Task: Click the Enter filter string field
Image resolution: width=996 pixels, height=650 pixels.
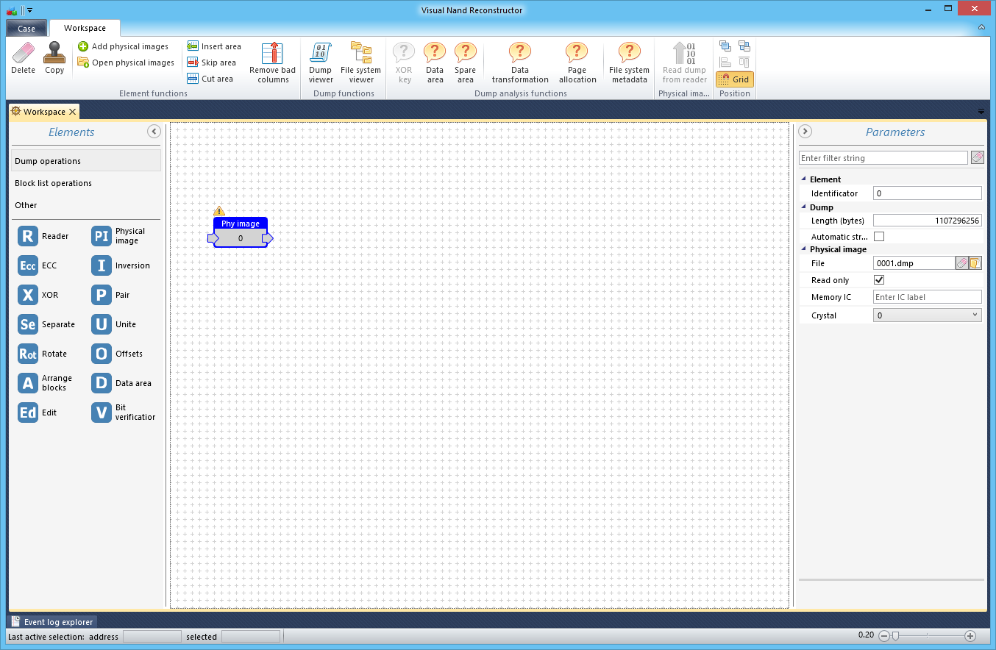Action: point(883,158)
